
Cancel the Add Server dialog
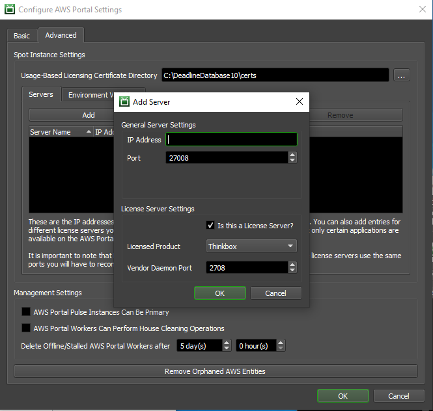pos(275,293)
